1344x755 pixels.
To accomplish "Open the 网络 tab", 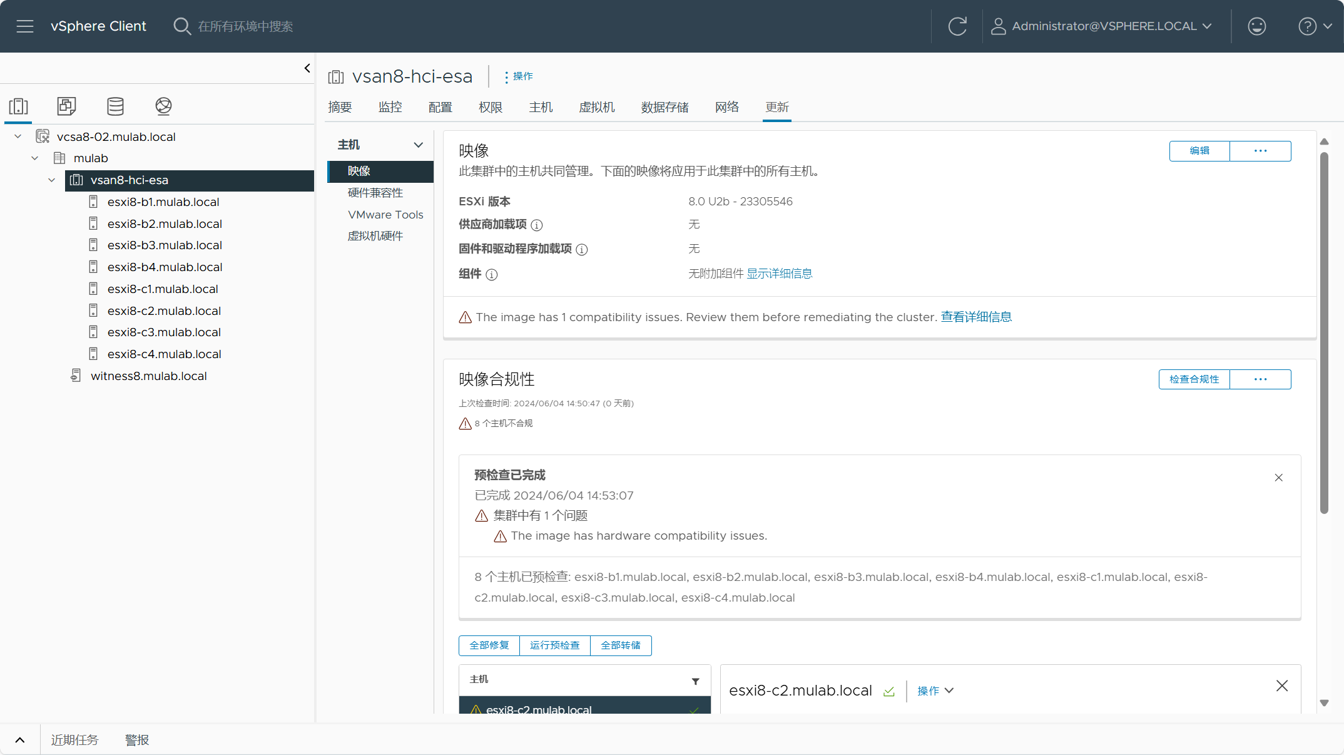I will 727,107.
